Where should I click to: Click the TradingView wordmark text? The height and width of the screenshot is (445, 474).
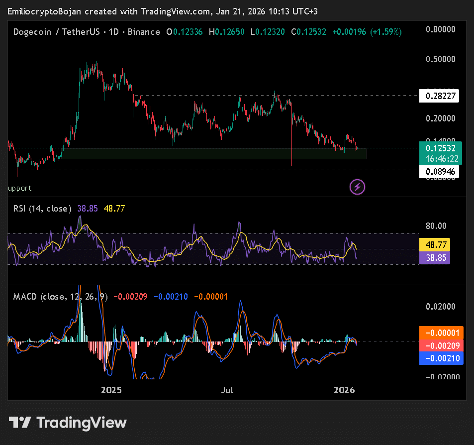pyautogui.click(x=82, y=423)
